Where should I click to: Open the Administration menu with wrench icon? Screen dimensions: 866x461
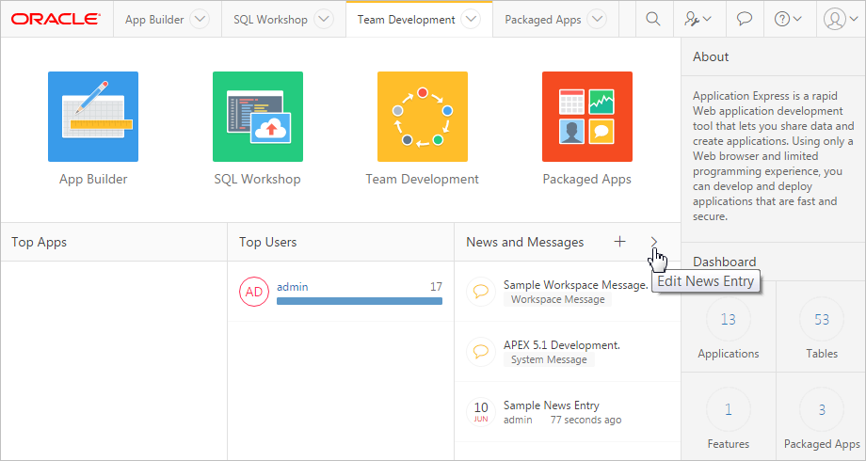[698, 19]
